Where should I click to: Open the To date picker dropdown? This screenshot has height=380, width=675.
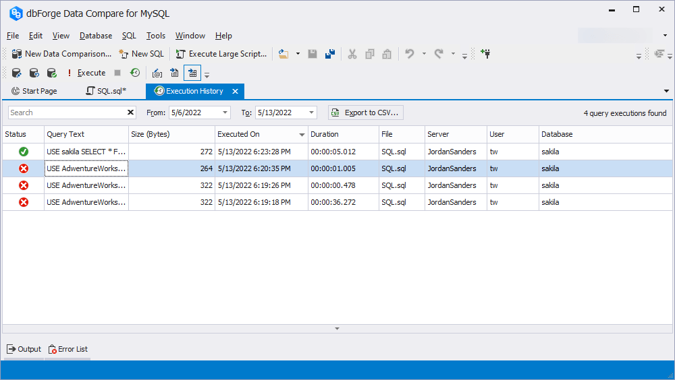click(311, 113)
